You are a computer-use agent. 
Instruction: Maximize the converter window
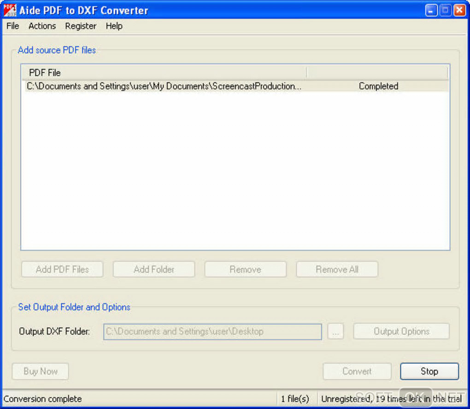tap(446, 11)
